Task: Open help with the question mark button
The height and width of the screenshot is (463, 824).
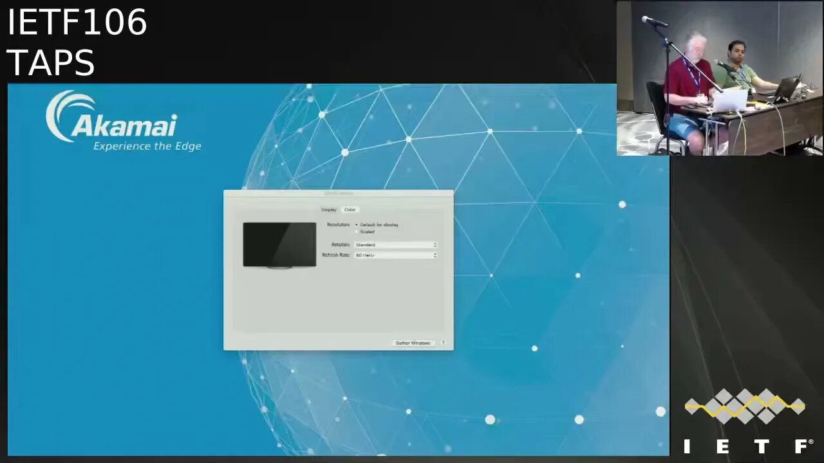Action: 443,343
